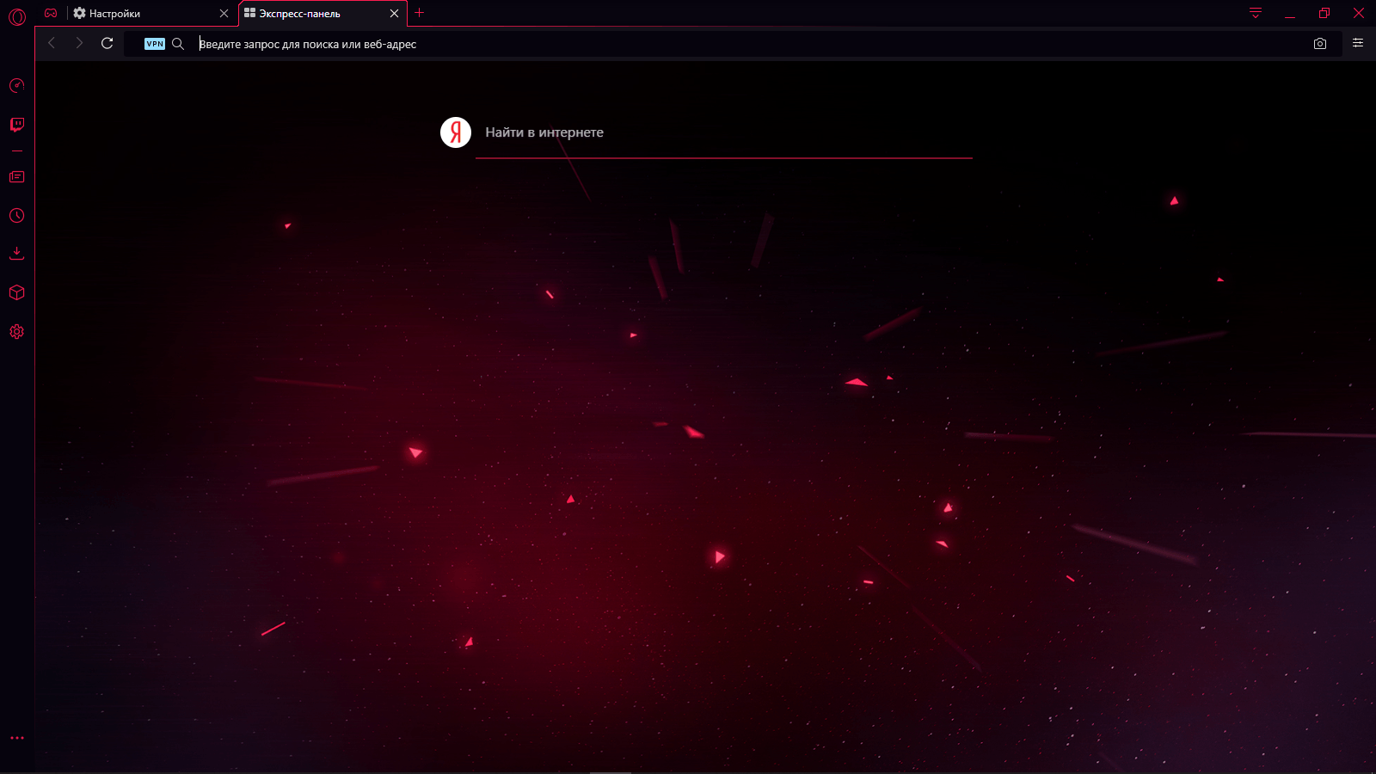Image resolution: width=1376 pixels, height=774 pixels.
Task: Select the Экспресс-панель tab
Action: pos(322,14)
